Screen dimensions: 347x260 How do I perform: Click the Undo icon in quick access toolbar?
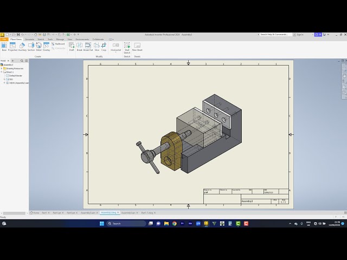point(23,35)
